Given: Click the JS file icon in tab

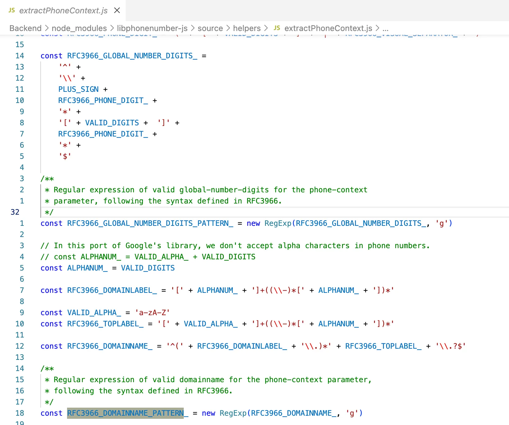Looking at the screenshot, I should (12, 11).
